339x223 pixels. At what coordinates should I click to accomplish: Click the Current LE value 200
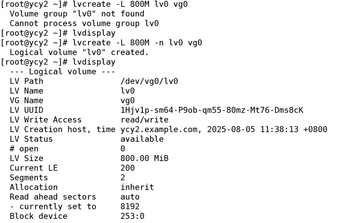pos(127,168)
